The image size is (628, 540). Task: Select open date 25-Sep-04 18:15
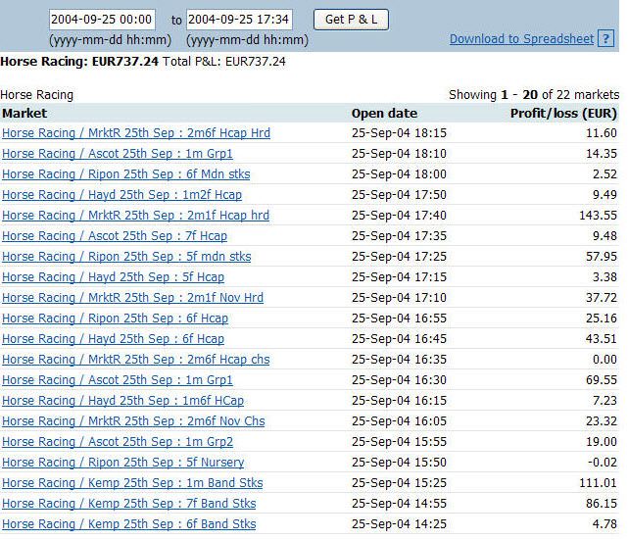(399, 132)
